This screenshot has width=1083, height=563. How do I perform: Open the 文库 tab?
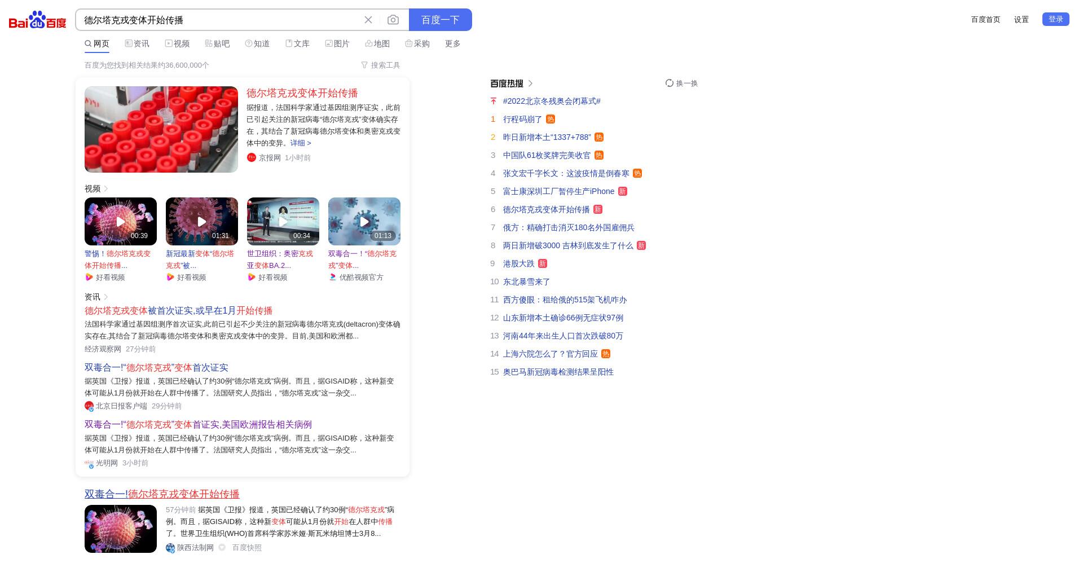[297, 43]
